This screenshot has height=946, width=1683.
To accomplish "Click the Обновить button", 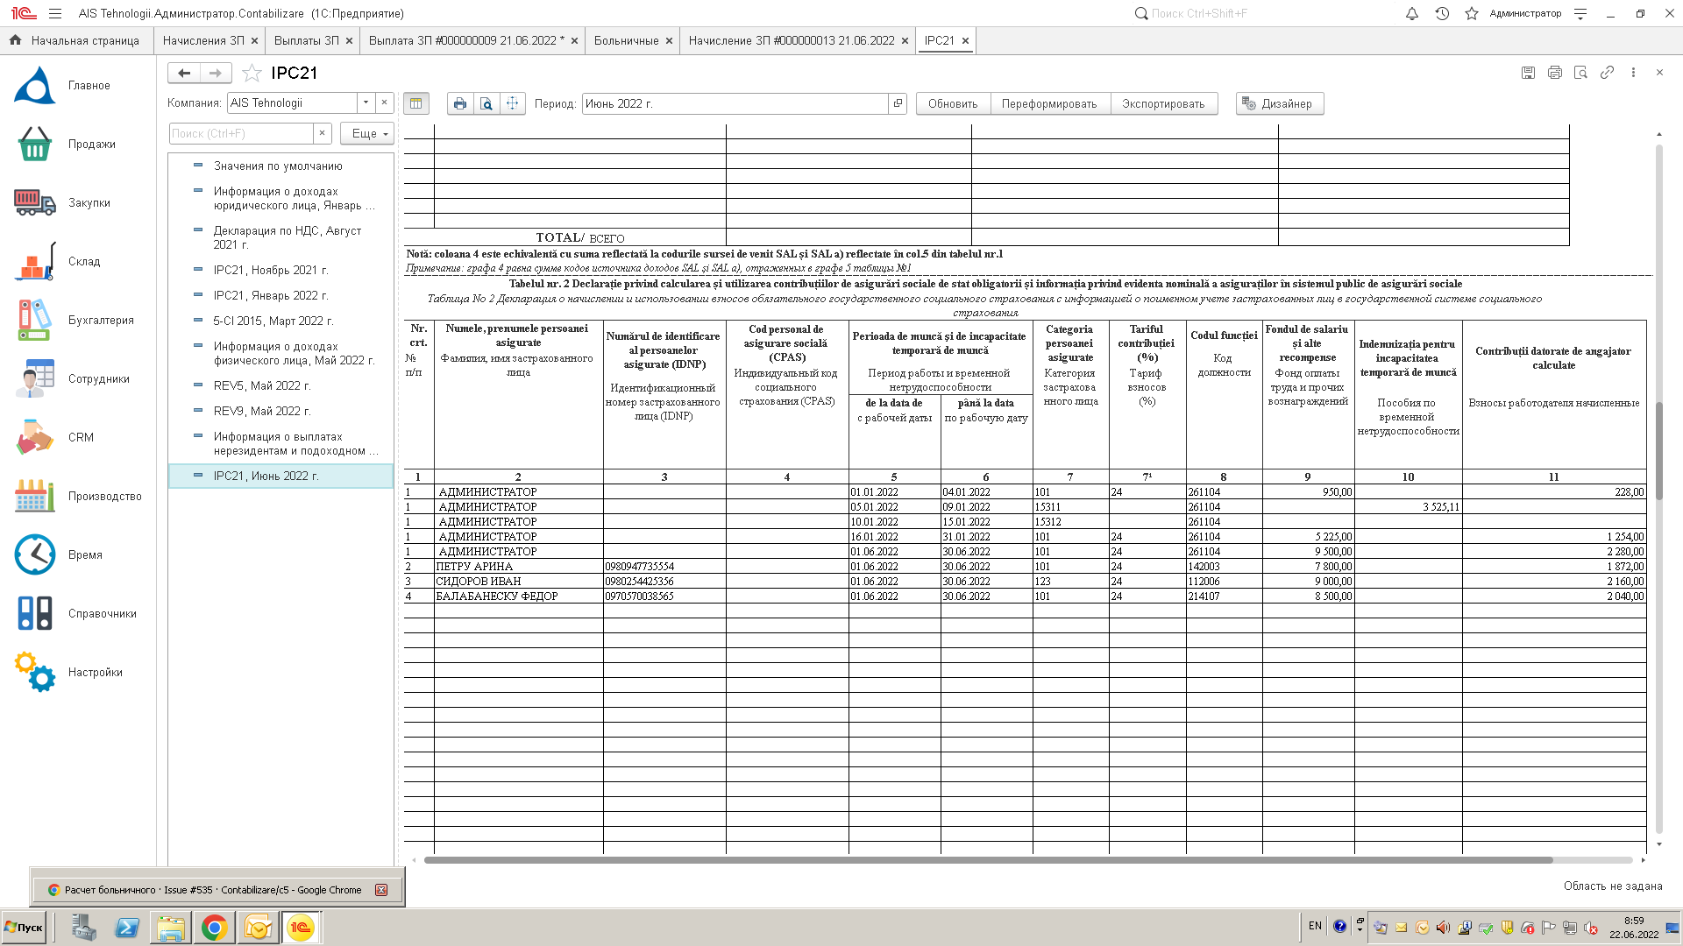I will click(953, 103).
